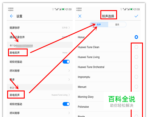Switch to the 铃声 tab

99,24
